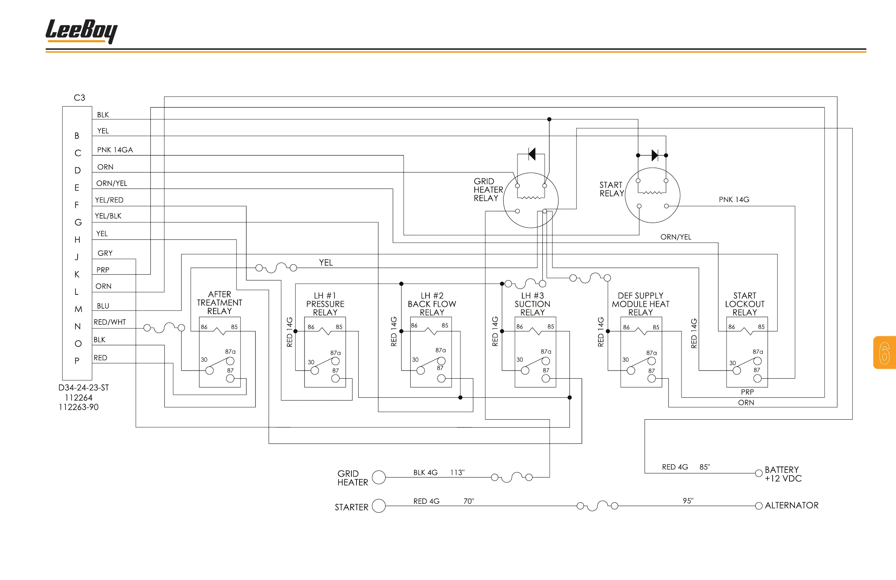Click the LeeBoy logo
The height and width of the screenshot is (580, 896).
pyautogui.click(x=81, y=31)
